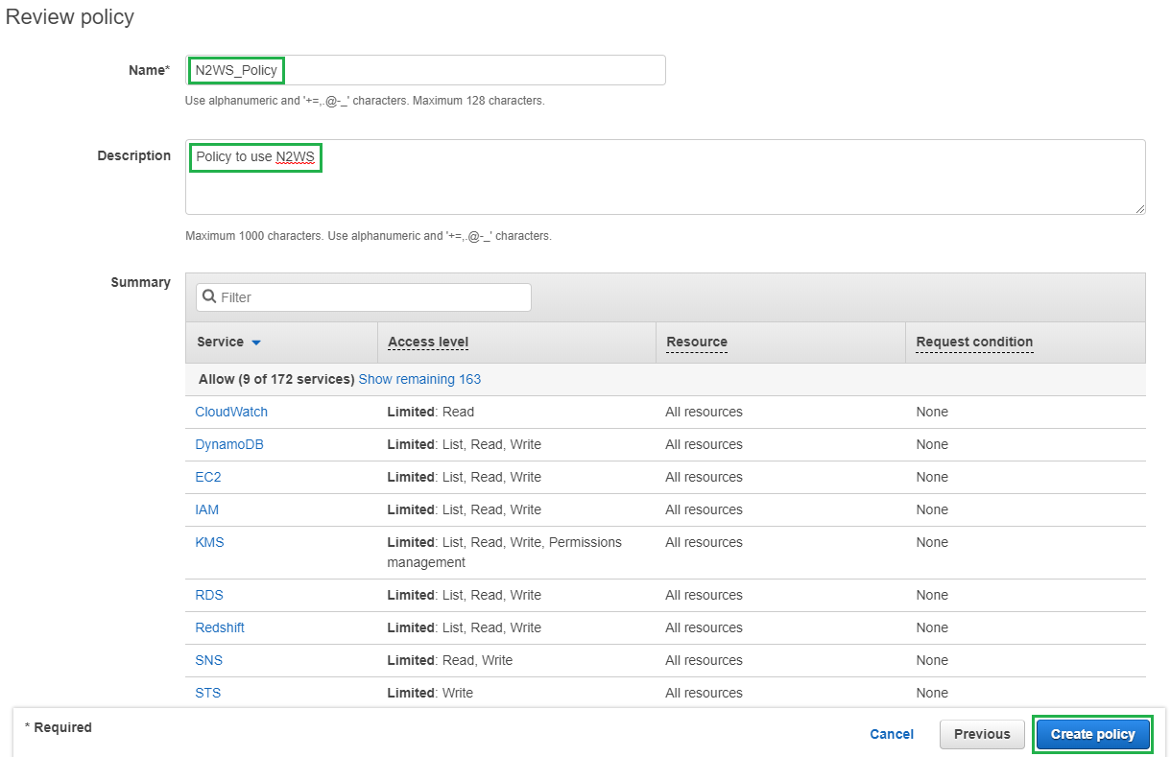The height and width of the screenshot is (757, 1171).
Task: View the Redshift service permissions
Action: [220, 627]
